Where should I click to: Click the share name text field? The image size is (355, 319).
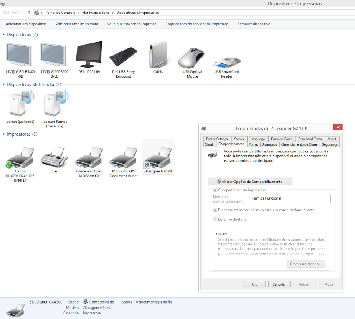coord(289,199)
